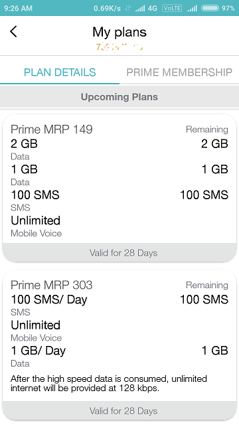Tap Valid for 28 Days on MRP 303 card

(123, 411)
